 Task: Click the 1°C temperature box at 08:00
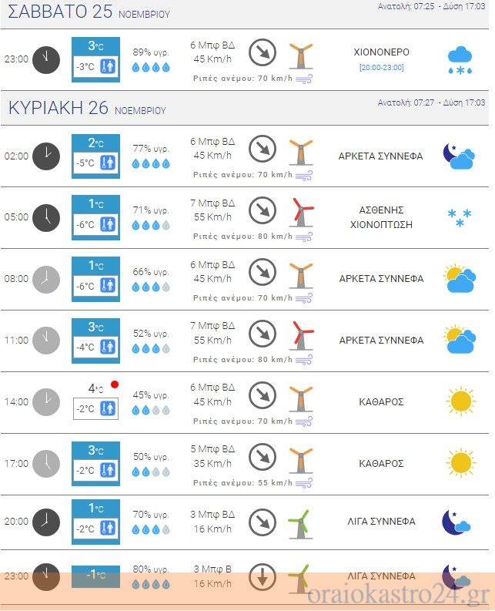click(x=95, y=279)
